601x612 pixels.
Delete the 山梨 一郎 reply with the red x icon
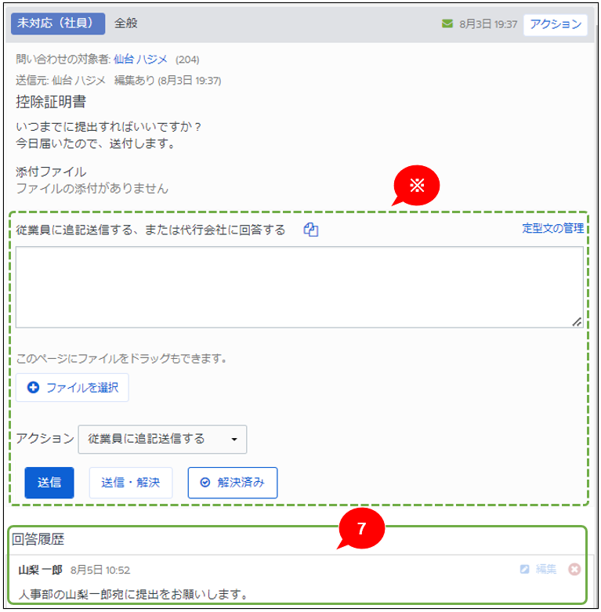pyautogui.click(x=574, y=570)
